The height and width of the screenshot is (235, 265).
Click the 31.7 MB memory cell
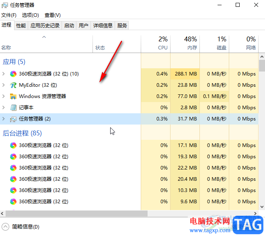pyautogui.click(x=185, y=119)
